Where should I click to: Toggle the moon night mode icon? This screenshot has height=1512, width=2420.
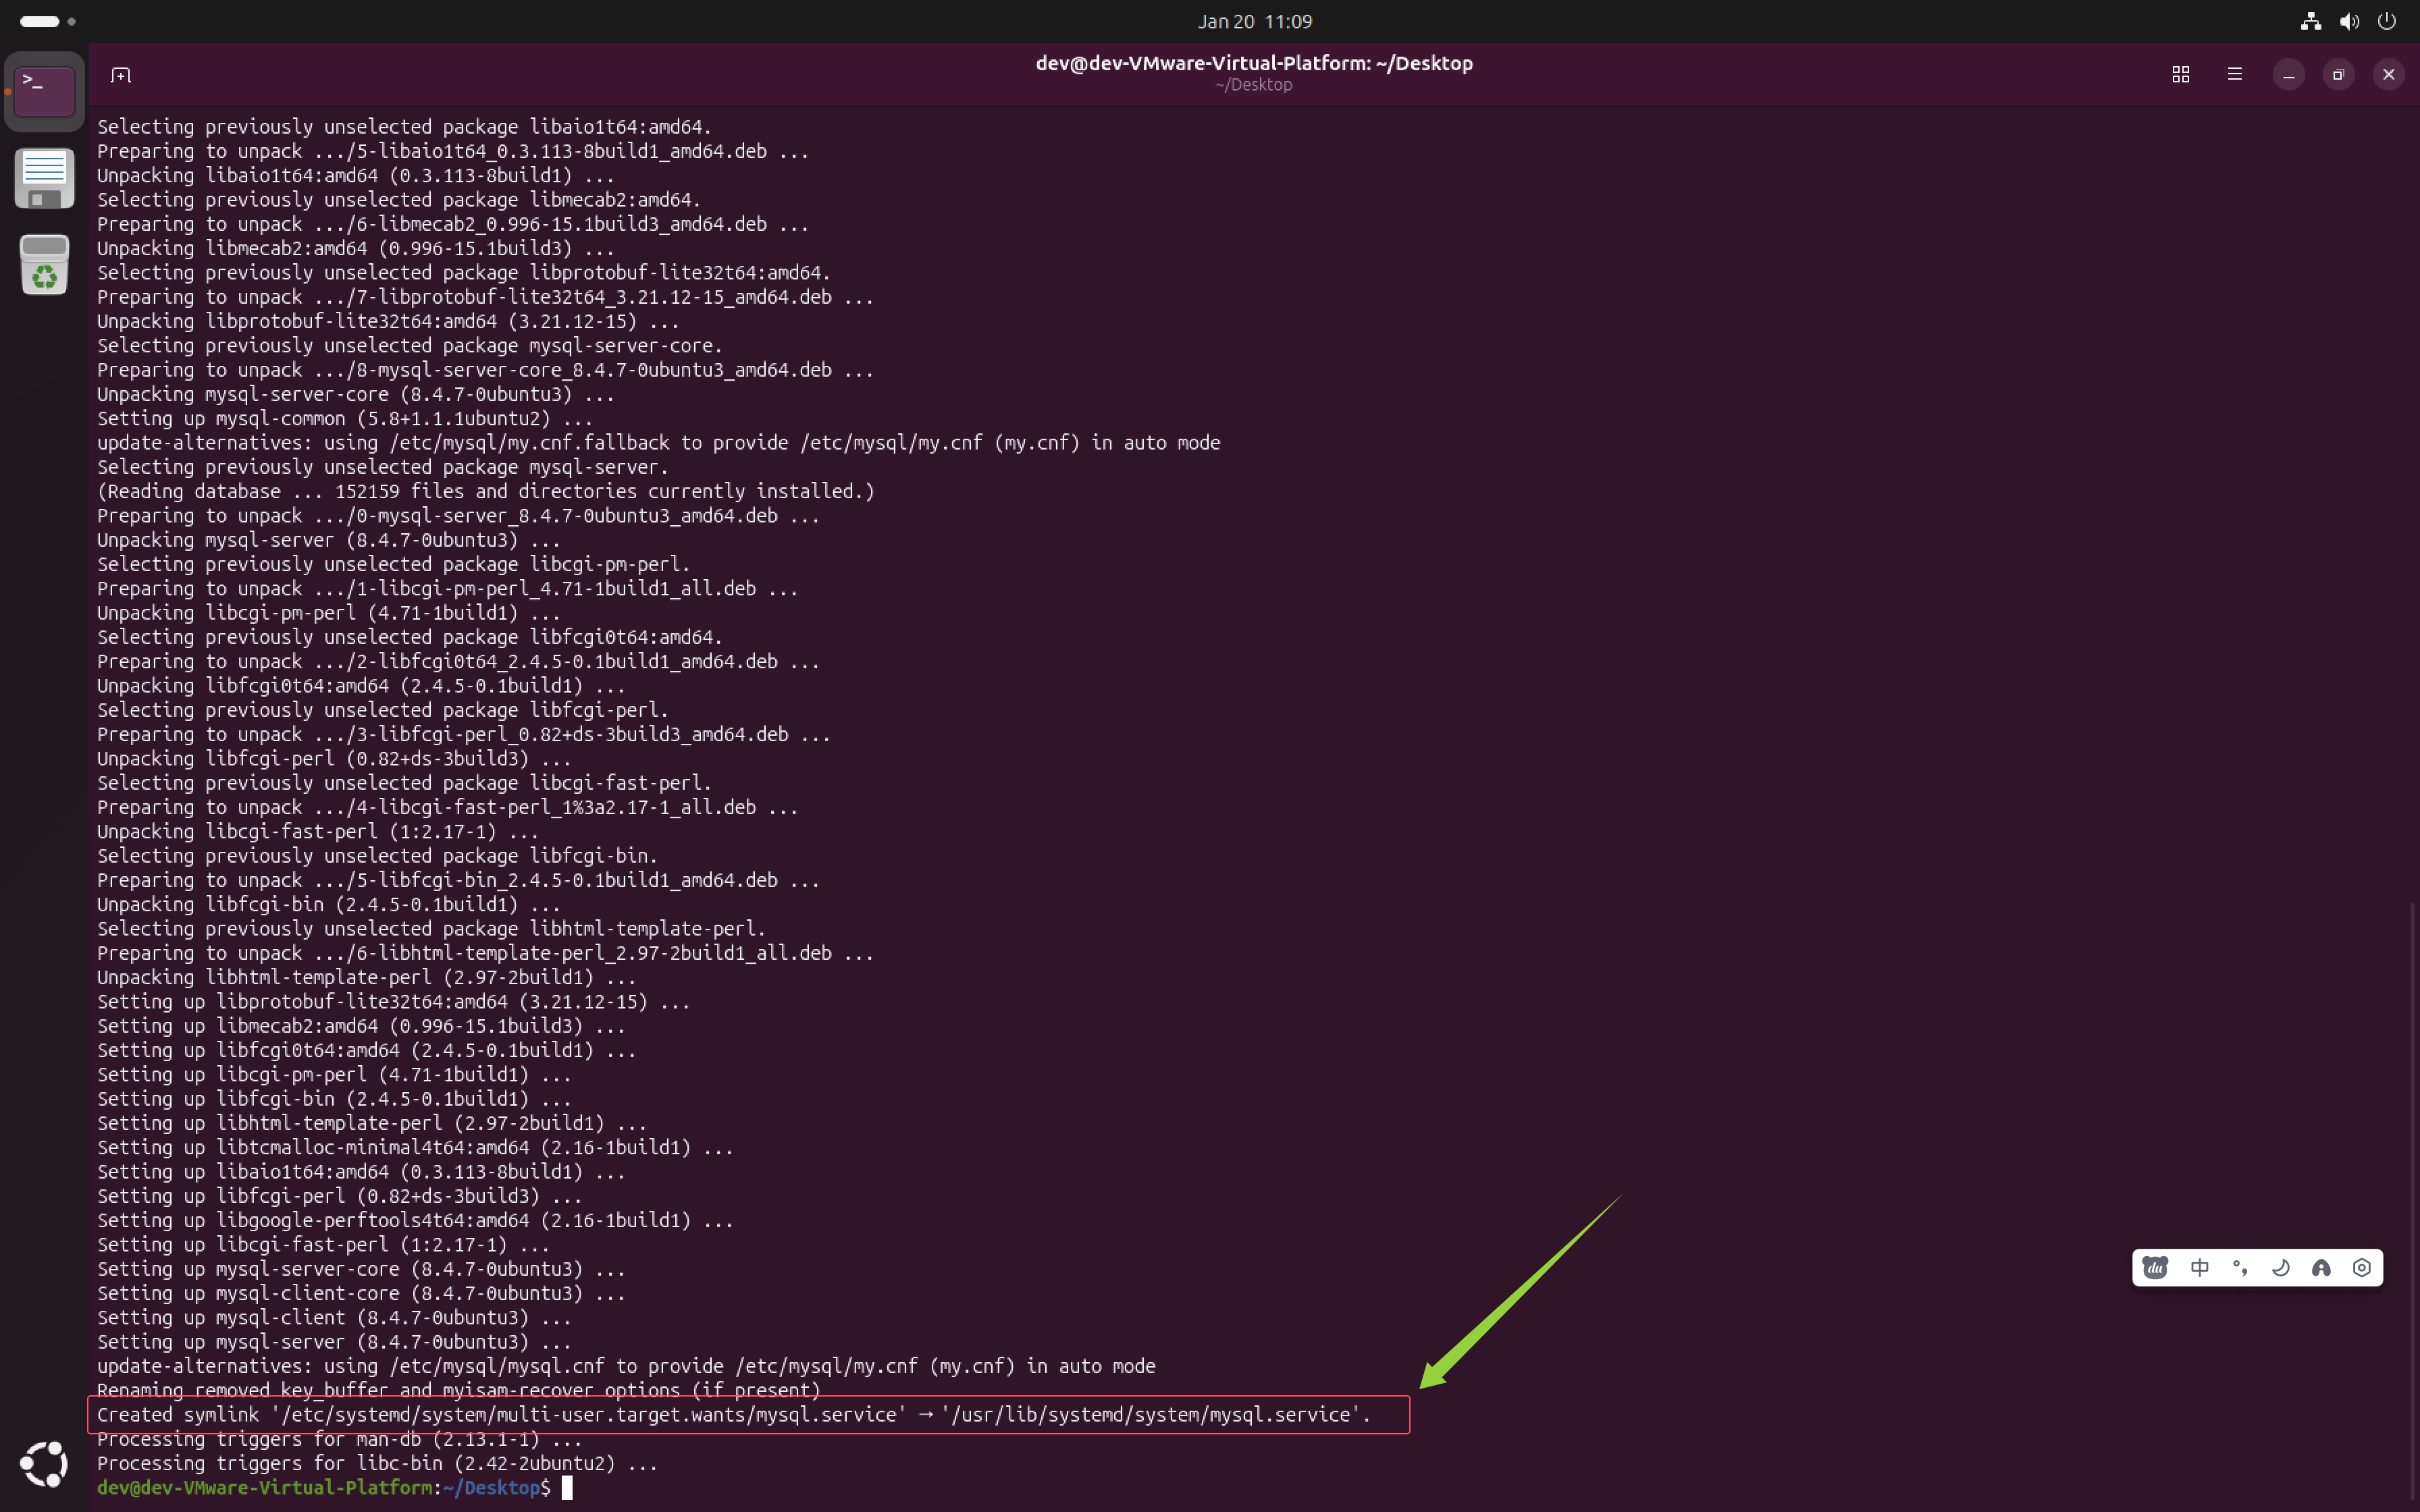[2280, 1268]
